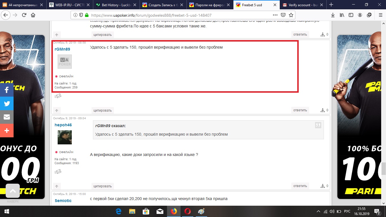Viewport: 386px width, 217px height.
Task: Send private message to rGMn89 envelope icon
Action: click(x=58, y=96)
